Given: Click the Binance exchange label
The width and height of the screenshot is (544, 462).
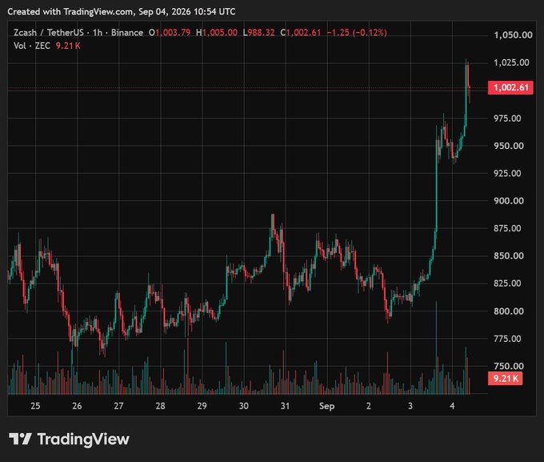Looking at the screenshot, I should click(x=127, y=33).
